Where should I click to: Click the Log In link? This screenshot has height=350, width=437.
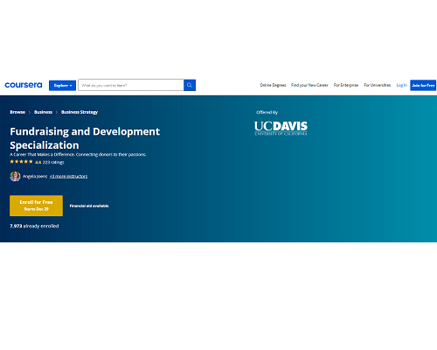tap(401, 85)
